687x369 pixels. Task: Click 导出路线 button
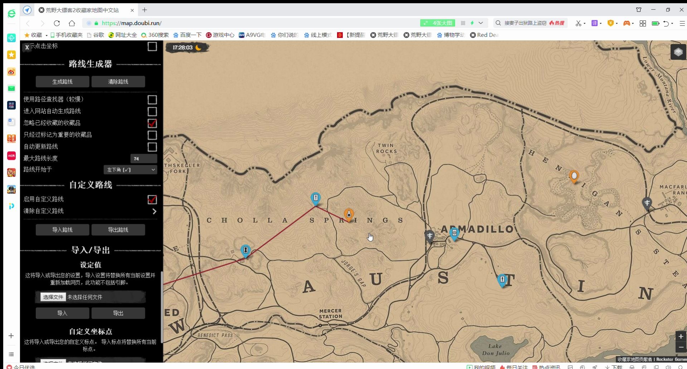tap(118, 230)
